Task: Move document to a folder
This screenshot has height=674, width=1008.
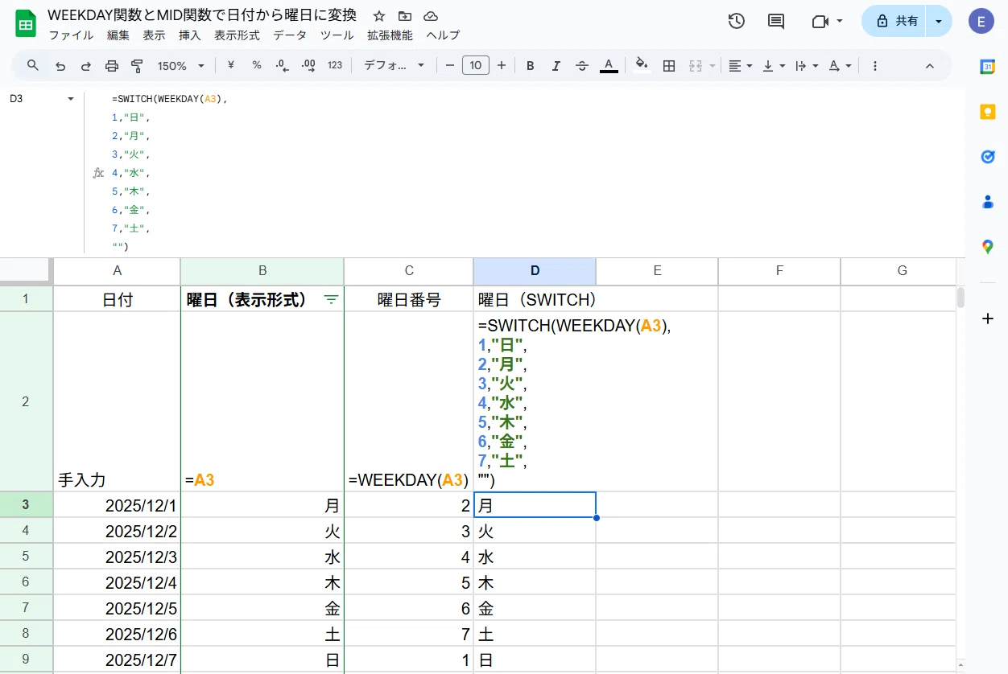Action: 405,16
